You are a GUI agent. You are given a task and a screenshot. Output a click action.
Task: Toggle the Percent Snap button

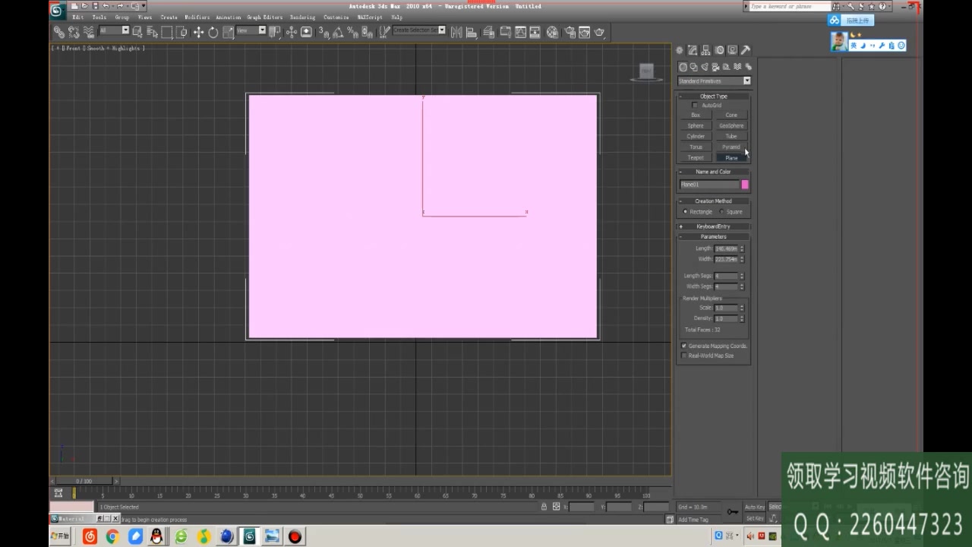tap(353, 32)
